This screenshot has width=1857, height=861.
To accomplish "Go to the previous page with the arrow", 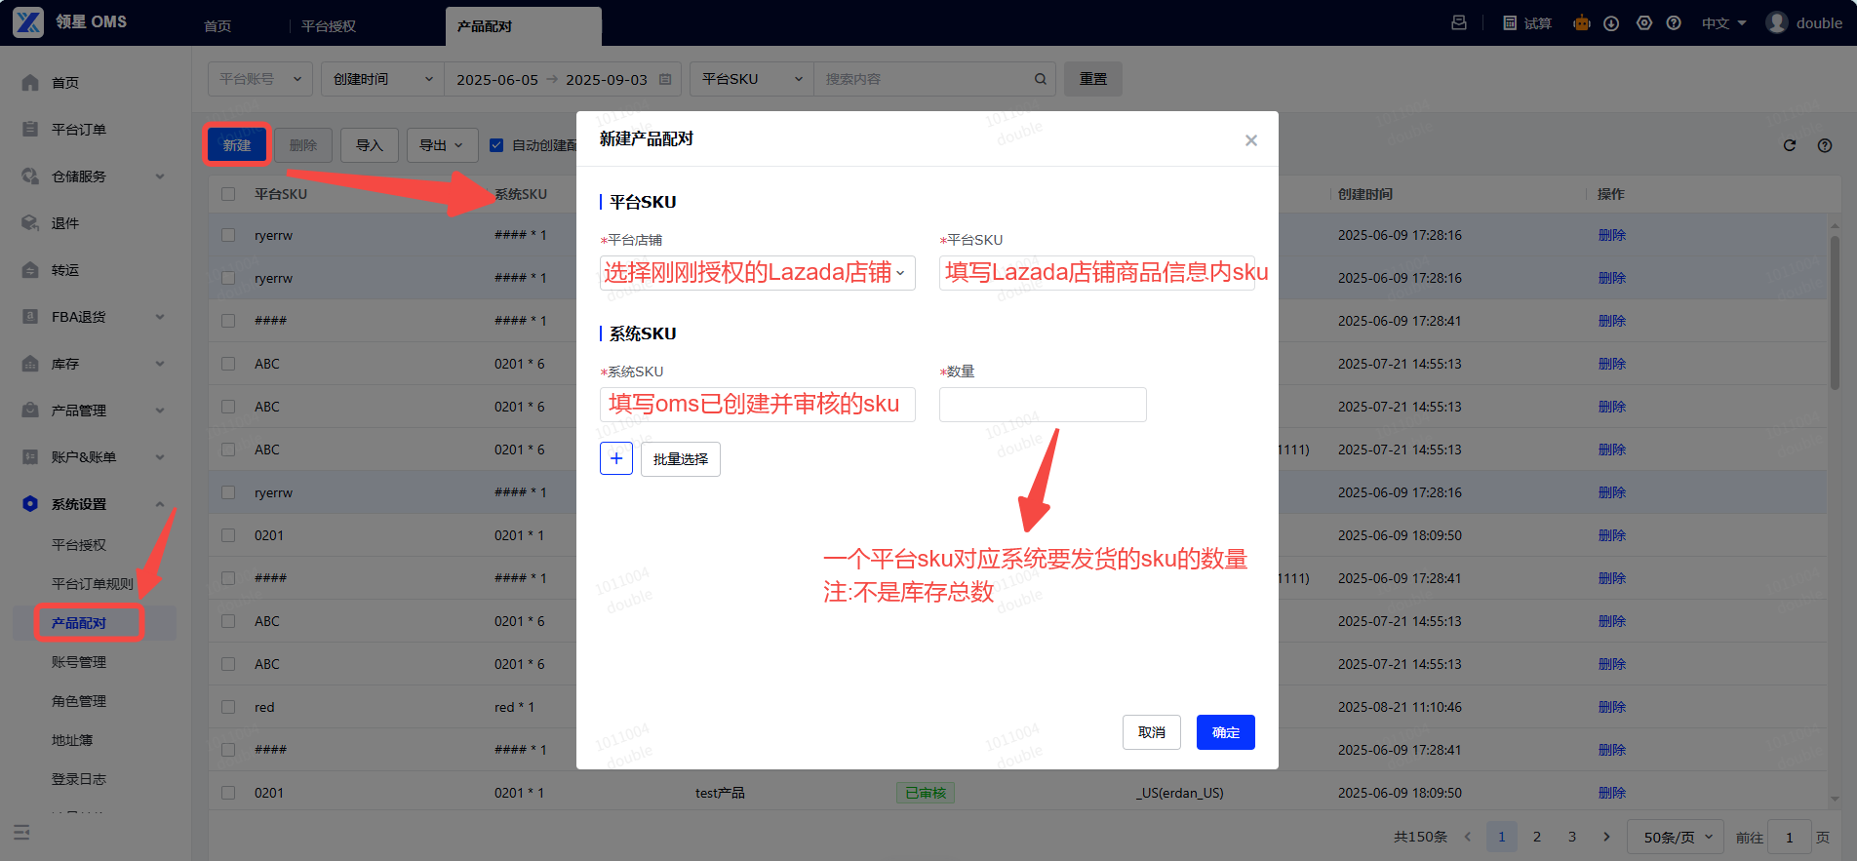I will 1467,837.
